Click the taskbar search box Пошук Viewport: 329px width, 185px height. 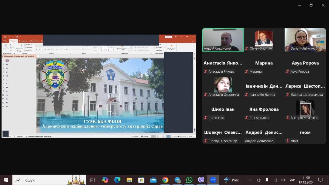pos(49,180)
